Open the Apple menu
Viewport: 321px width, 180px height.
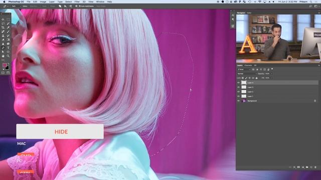tap(4, 1)
